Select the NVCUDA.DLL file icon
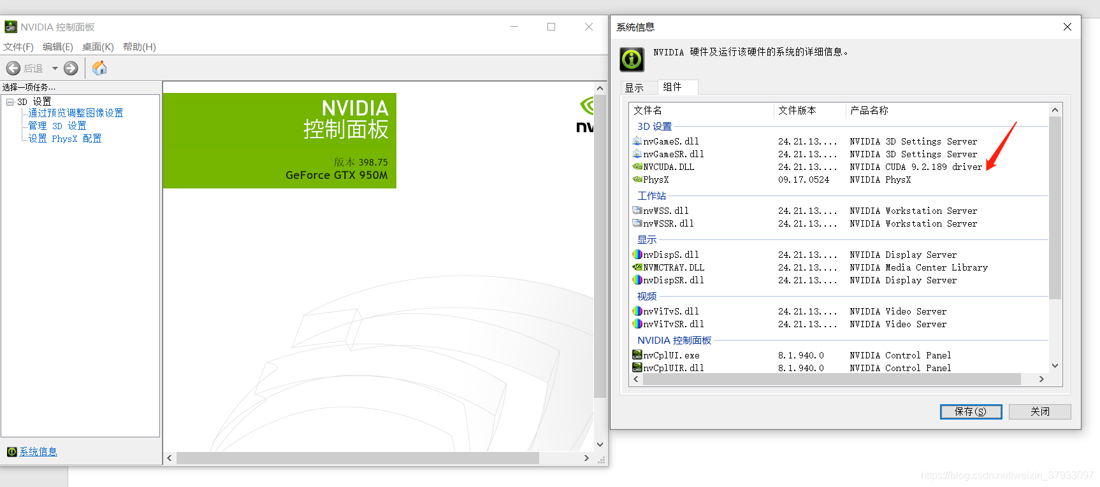Viewport: 1100px width, 487px height. [x=637, y=166]
